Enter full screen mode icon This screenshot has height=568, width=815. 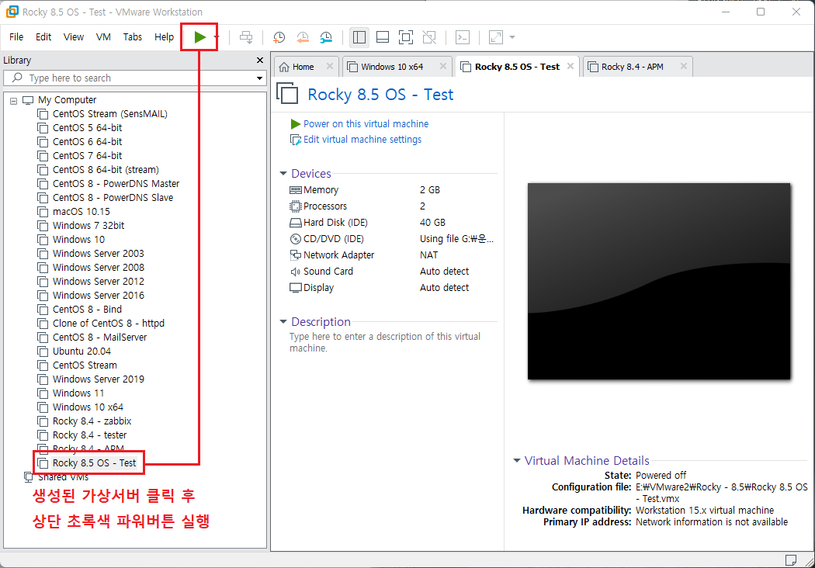pos(406,37)
